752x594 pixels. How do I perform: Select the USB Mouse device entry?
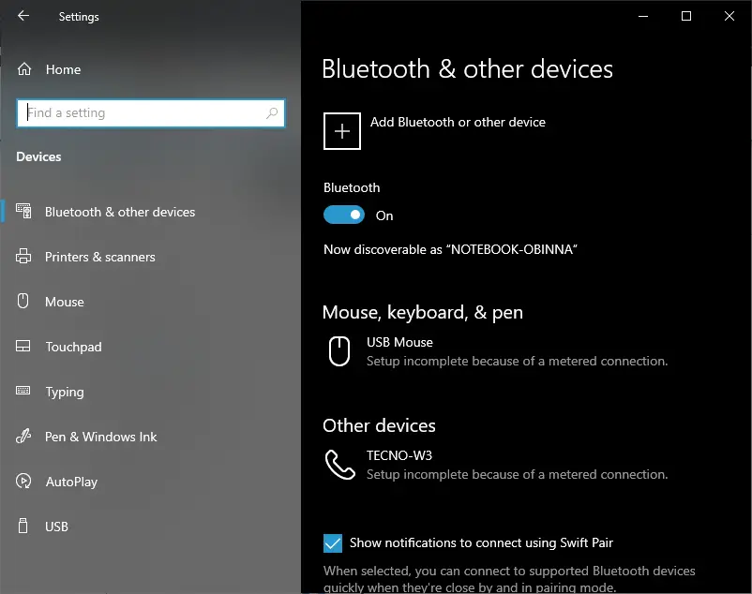[x=496, y=351]
